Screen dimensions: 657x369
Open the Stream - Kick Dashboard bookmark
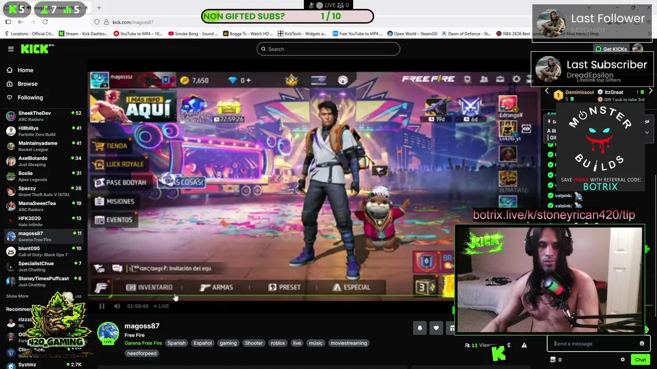coord(83,34)
